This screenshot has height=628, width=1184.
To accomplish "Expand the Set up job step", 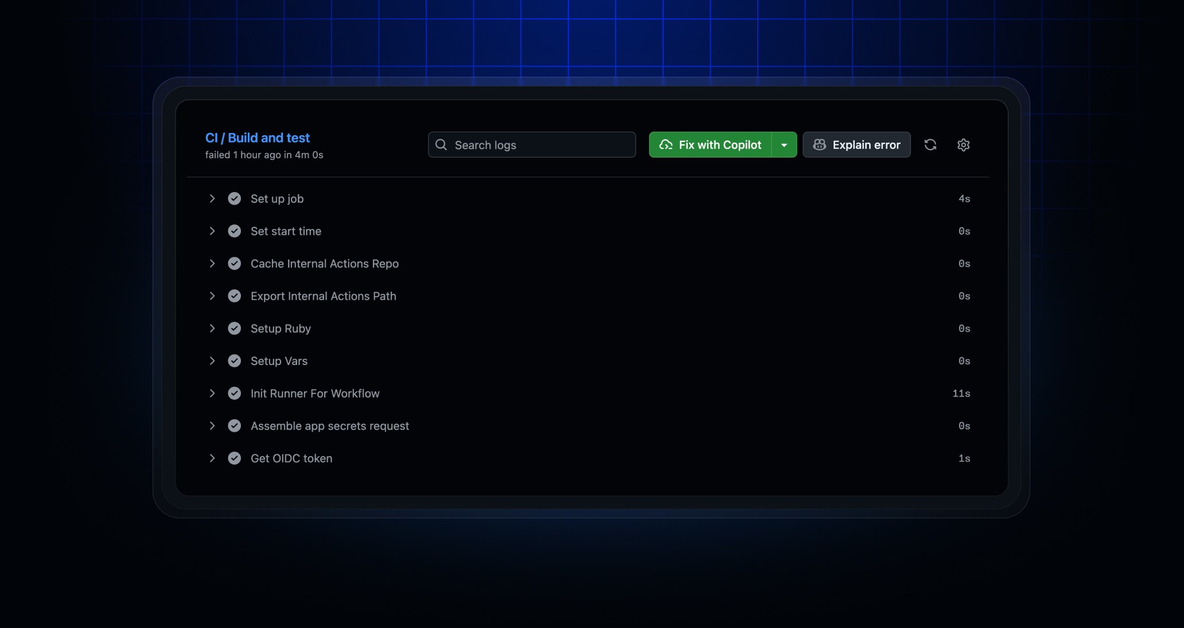I will 212,199.
